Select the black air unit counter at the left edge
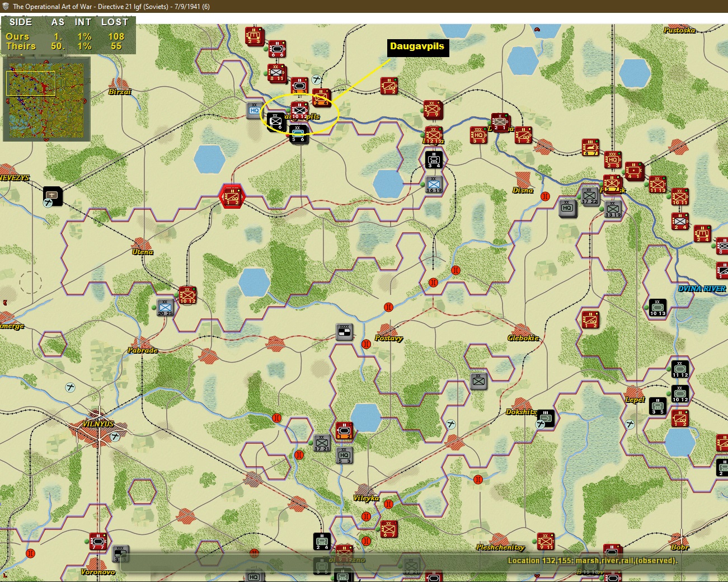The height and width of the screenshot is (582, 728). point(53,196)
